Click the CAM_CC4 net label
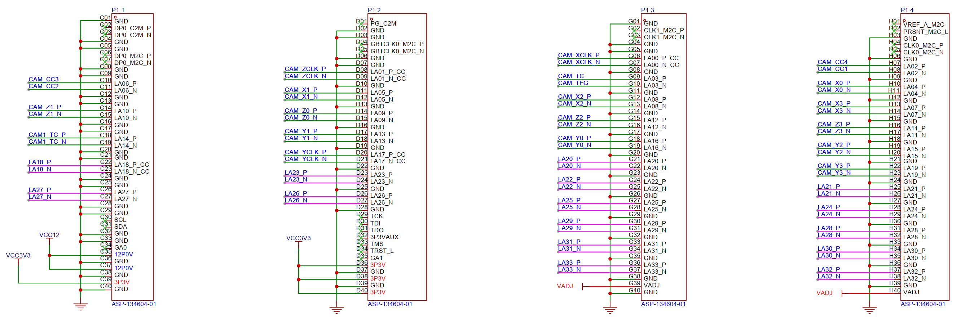961x318 pixels. click(x=832, y=62)
